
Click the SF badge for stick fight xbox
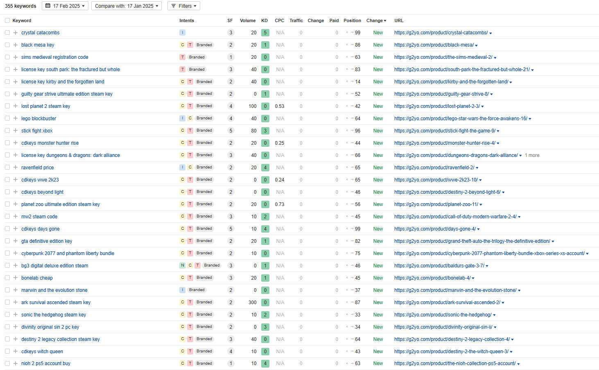(231, 131)
